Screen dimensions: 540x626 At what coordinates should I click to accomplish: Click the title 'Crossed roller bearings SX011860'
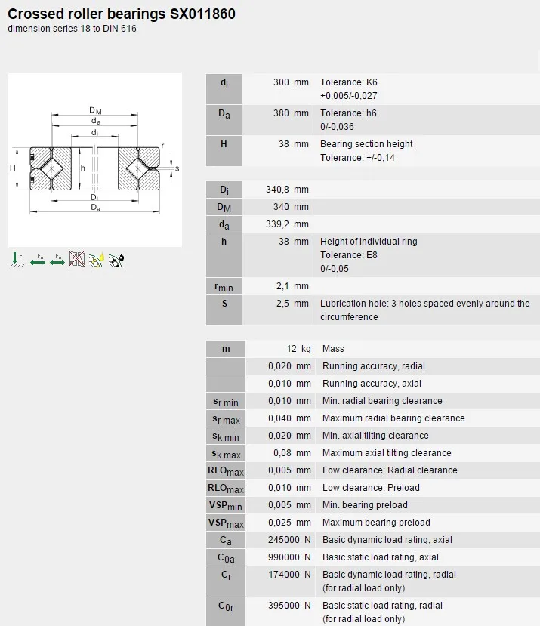pyautogui.click(x=122, y=14)
